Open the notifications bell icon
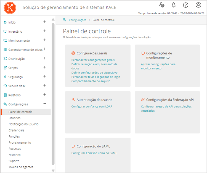Viewport: 207px width, 173px height. (174, 5)
